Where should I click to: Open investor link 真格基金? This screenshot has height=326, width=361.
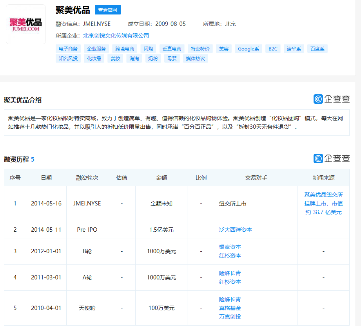click(x=230, y=308)
